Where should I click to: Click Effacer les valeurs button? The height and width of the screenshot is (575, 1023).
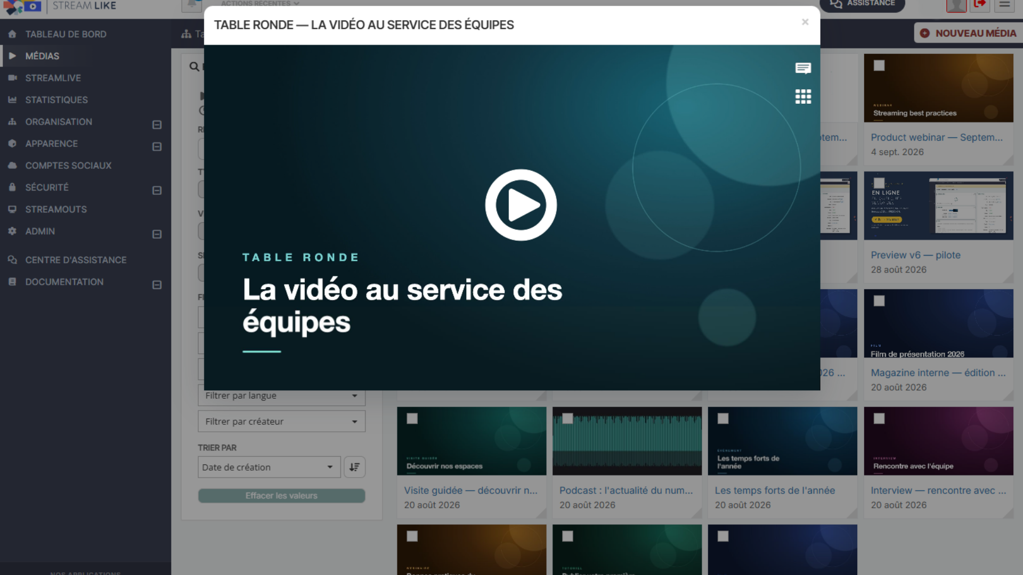(x=281, y=496)
